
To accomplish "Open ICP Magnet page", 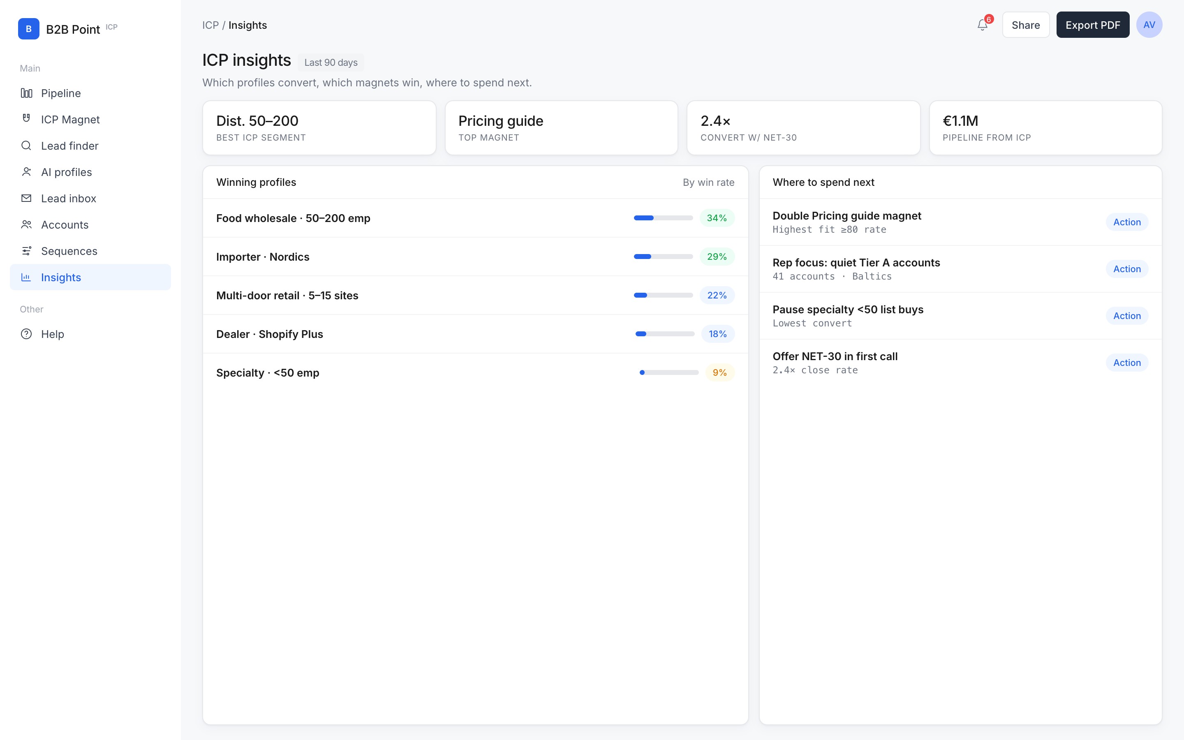I will (90, 119).
